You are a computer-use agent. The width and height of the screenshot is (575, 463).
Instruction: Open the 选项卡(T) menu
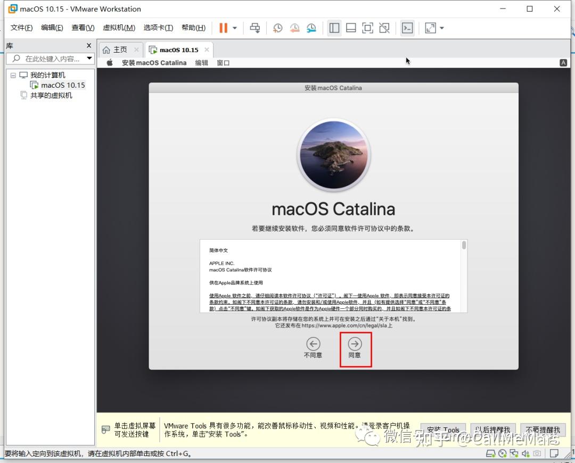coord(158,28)
